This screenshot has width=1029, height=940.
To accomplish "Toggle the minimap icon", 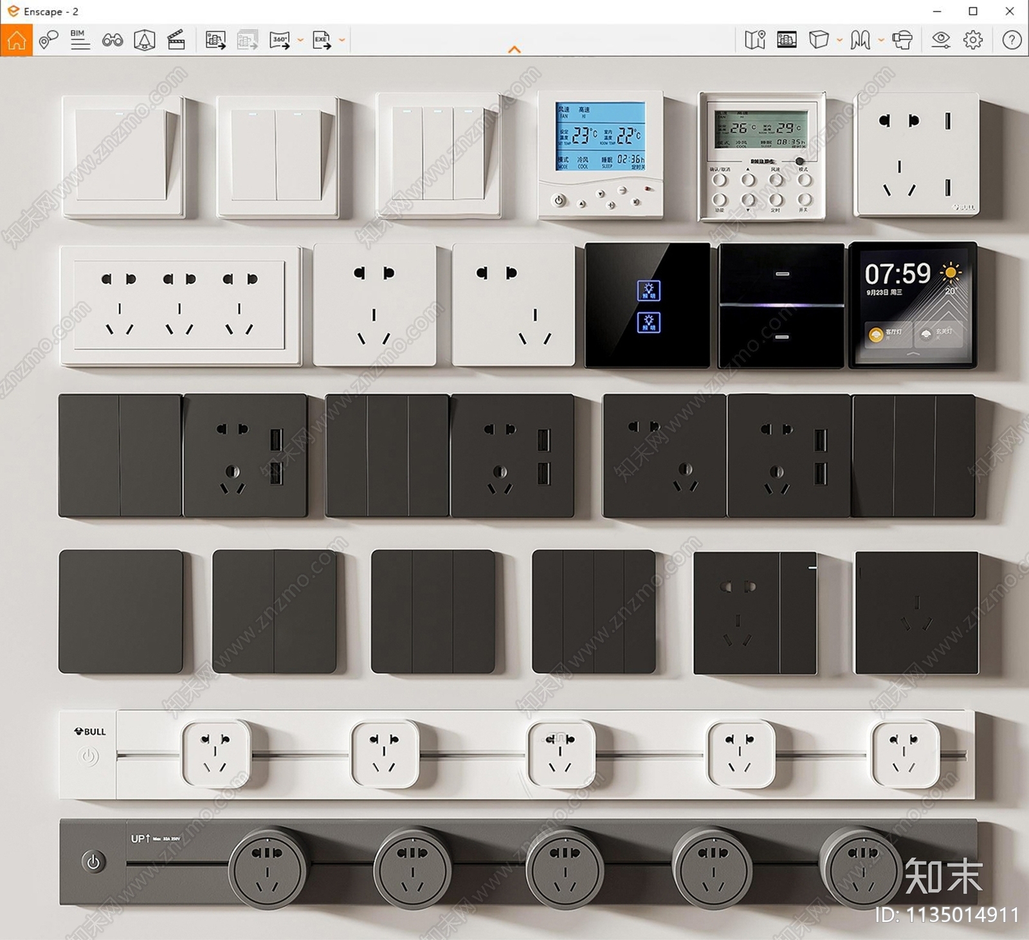I will pyautogui.click(x=755, y=40).
